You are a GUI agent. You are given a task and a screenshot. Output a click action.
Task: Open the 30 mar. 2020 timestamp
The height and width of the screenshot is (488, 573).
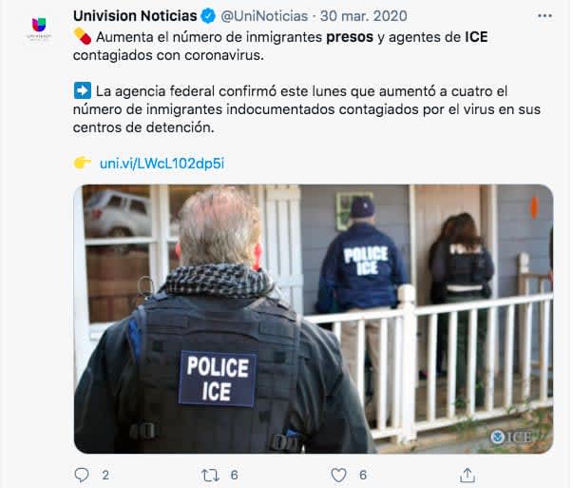coord(364,16)
